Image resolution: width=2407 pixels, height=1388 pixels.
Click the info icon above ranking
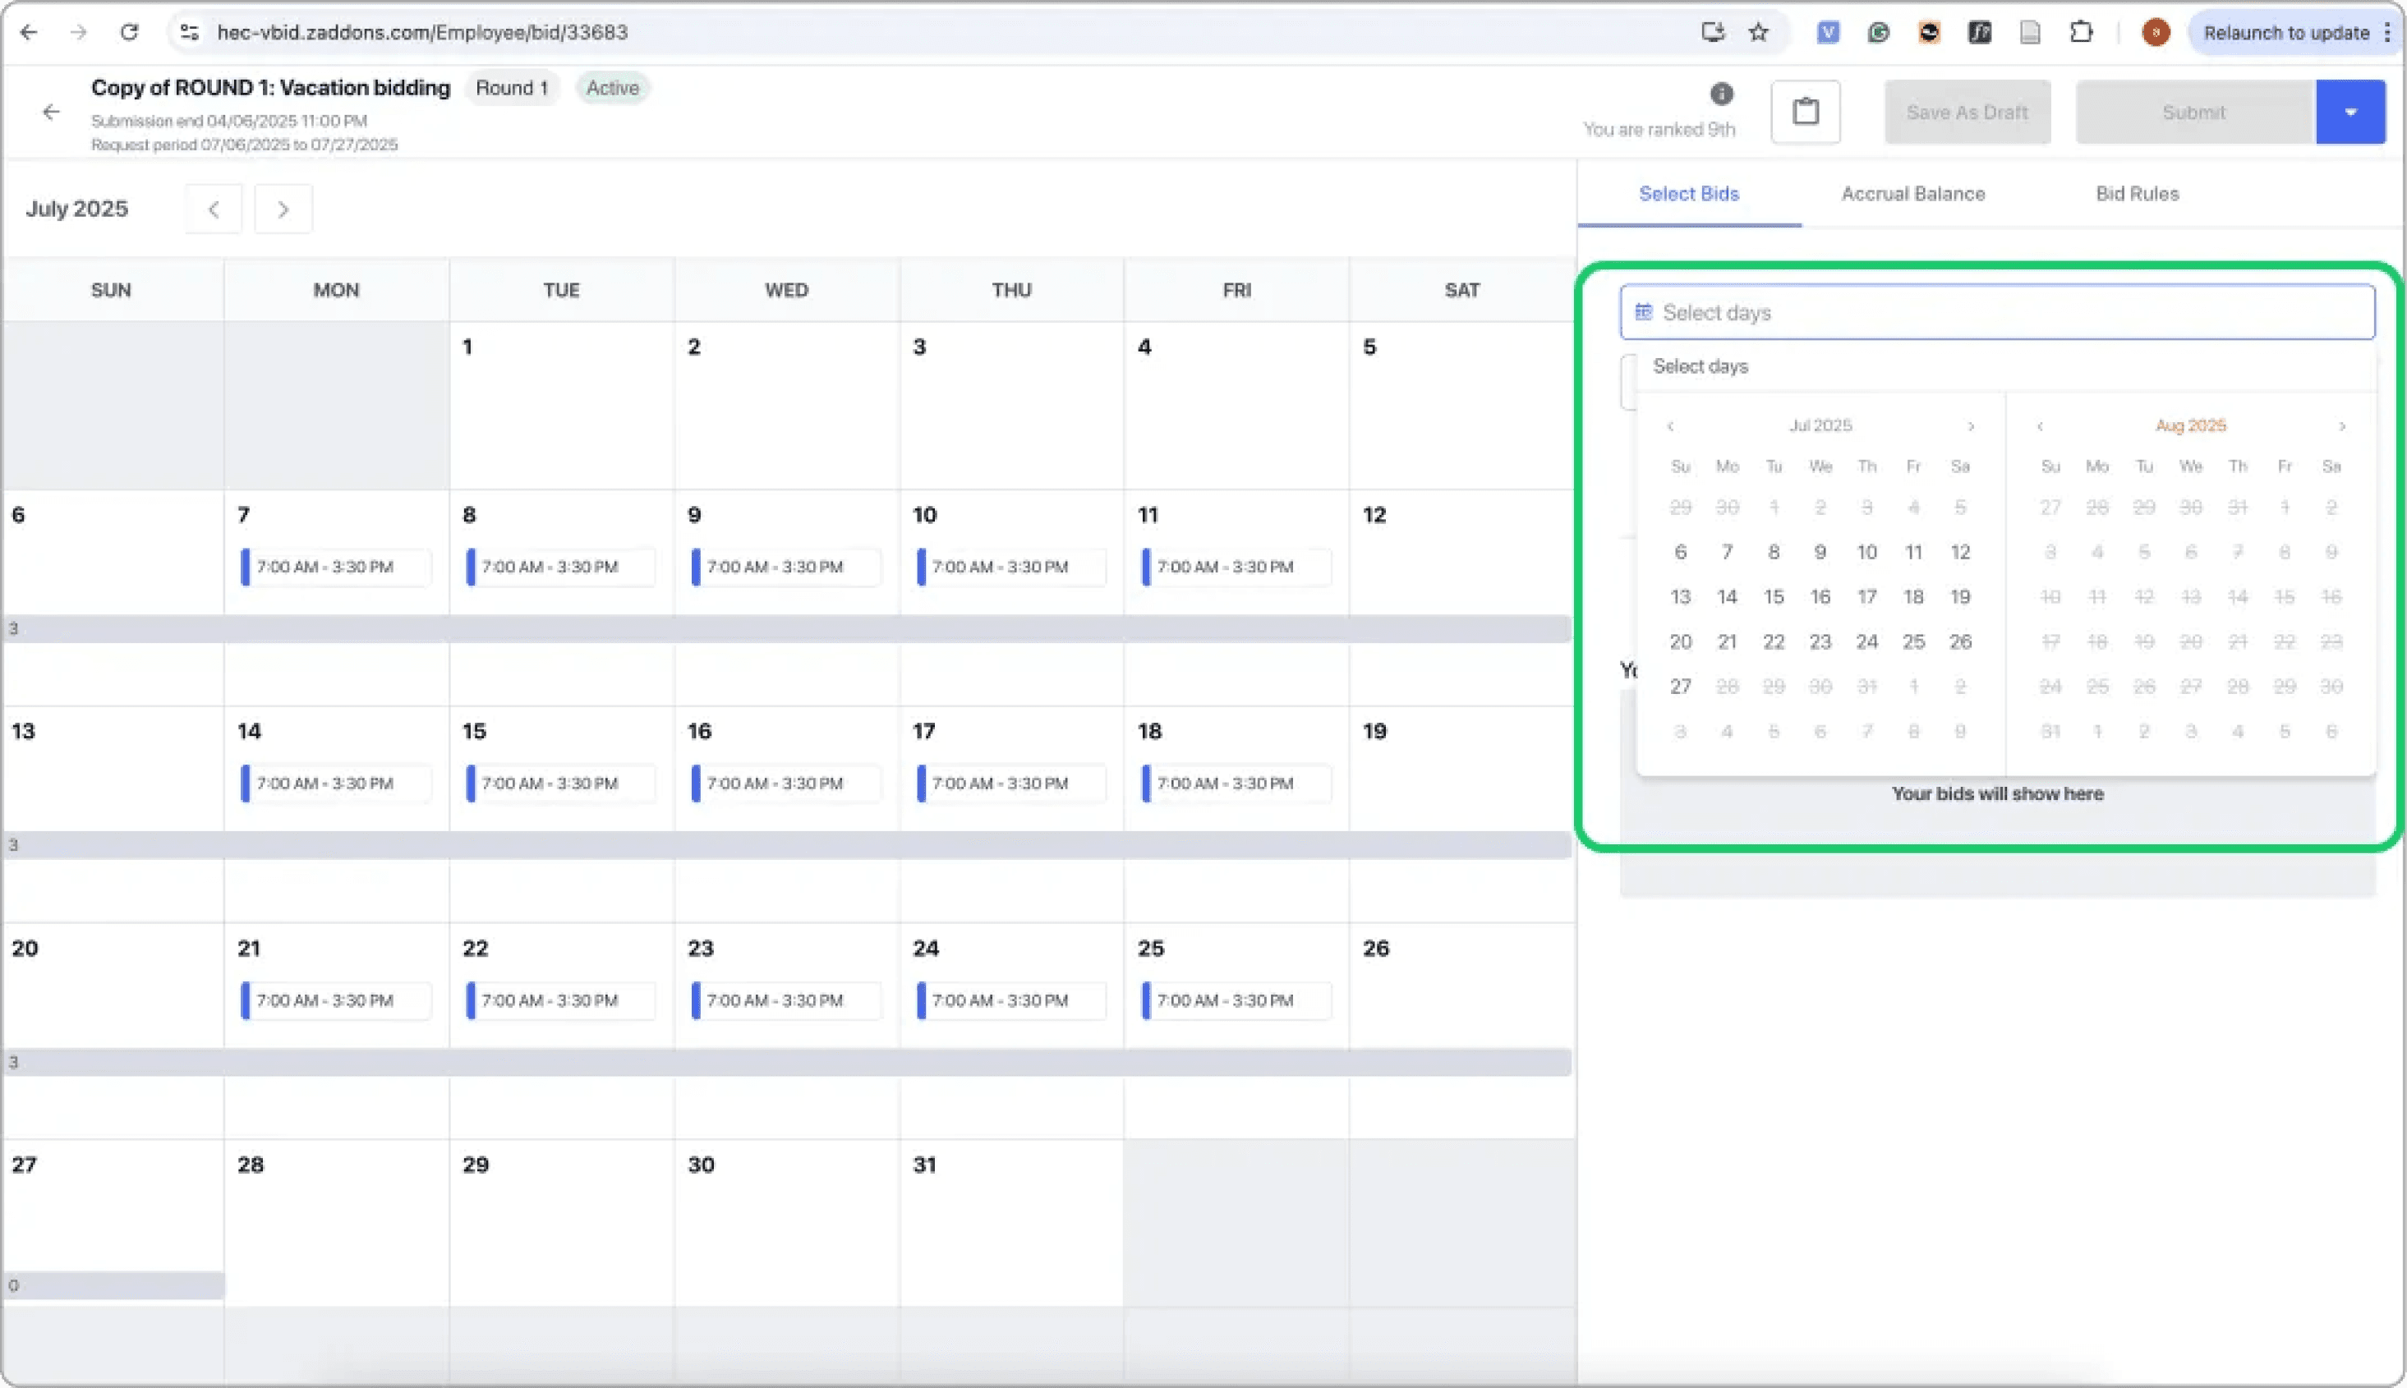coord(1721,94)
